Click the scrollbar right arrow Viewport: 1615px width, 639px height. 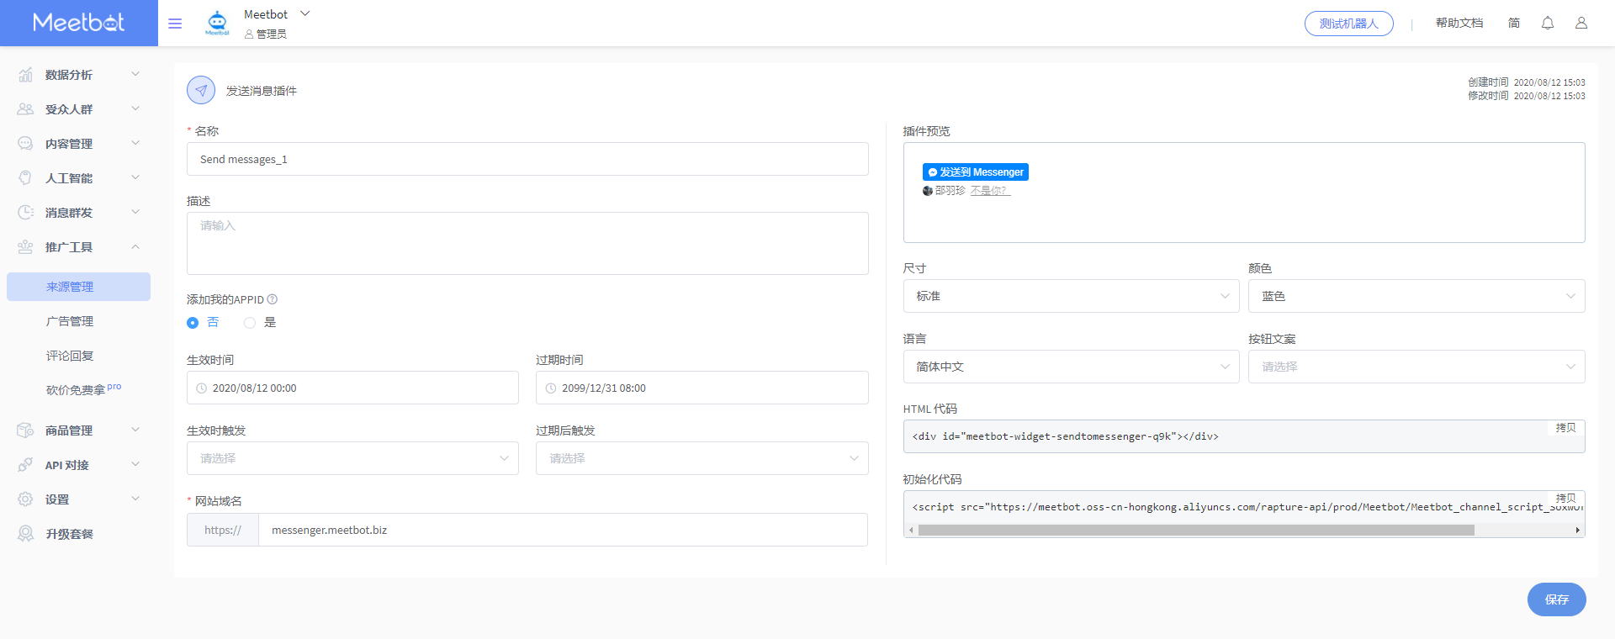point(1577,531)
